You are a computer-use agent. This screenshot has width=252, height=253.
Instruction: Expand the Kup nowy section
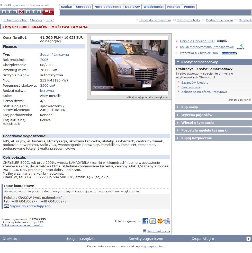point(213,107)
